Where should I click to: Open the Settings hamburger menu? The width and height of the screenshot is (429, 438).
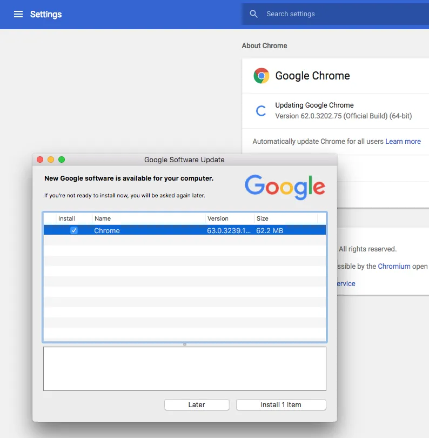coord(18,14)
